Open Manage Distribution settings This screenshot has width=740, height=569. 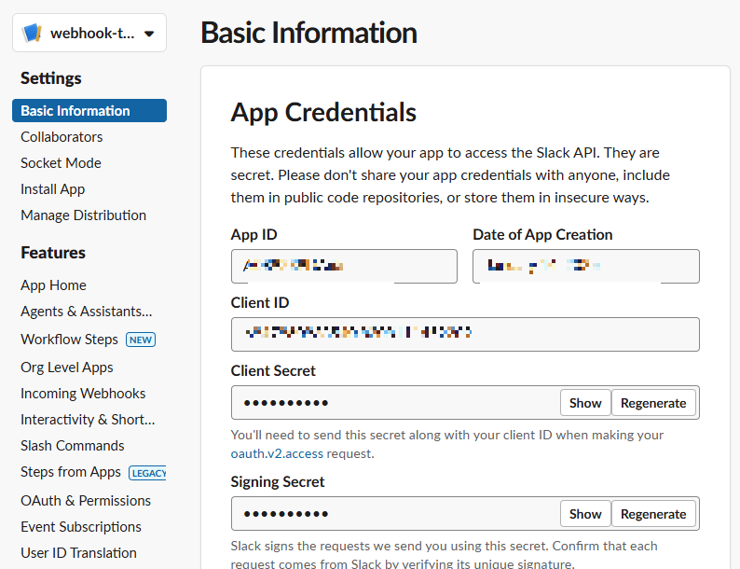[x=84, y=215]
